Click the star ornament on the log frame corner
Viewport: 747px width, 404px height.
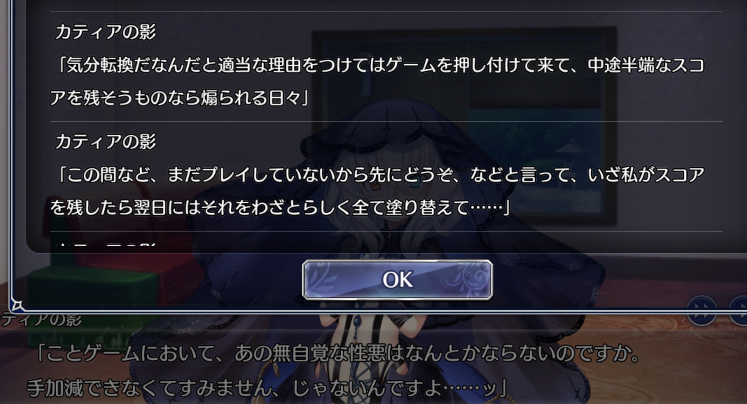tap(16, 305)
